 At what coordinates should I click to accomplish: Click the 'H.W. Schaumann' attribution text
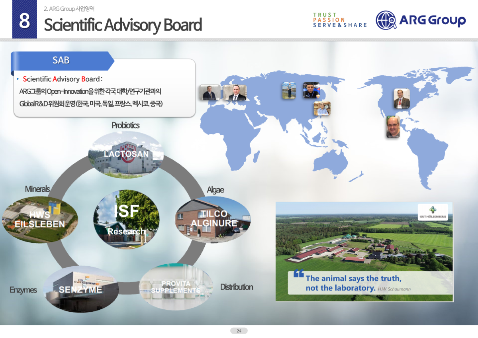point(394,289)
